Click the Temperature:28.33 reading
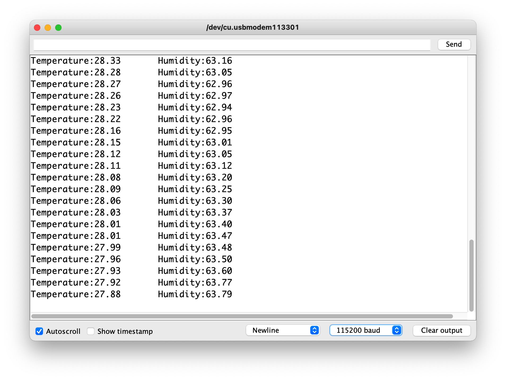The width and height of the screenshot is (506, 380). coord(76,61)
